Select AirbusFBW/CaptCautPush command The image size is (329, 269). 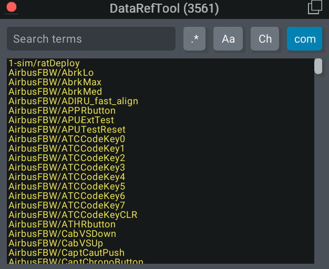(66, 253)
